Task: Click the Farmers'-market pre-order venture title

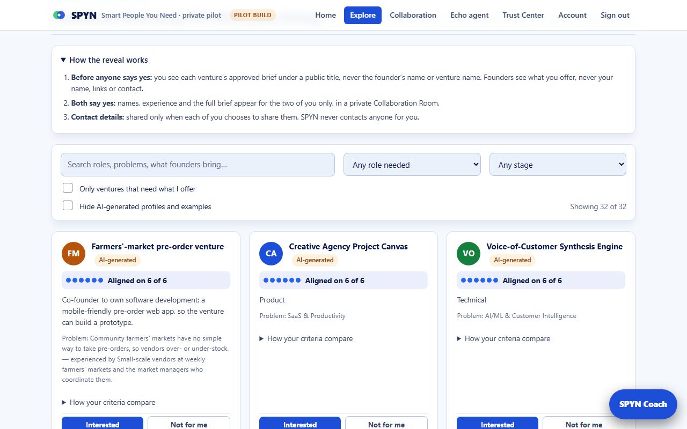Action: click(158, 247)
